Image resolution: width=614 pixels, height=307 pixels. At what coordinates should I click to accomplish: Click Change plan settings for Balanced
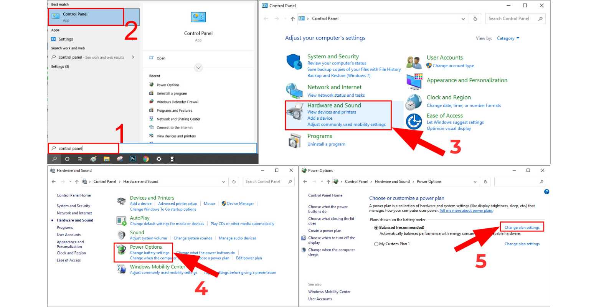(522, 228)
